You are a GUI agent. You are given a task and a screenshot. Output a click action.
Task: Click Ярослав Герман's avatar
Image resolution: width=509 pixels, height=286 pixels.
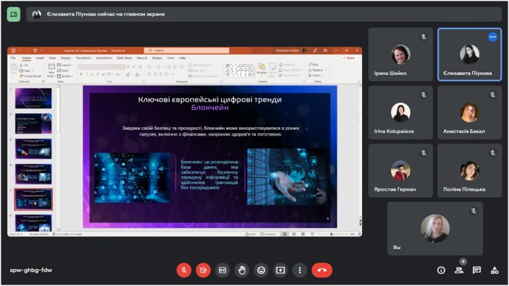400,171
